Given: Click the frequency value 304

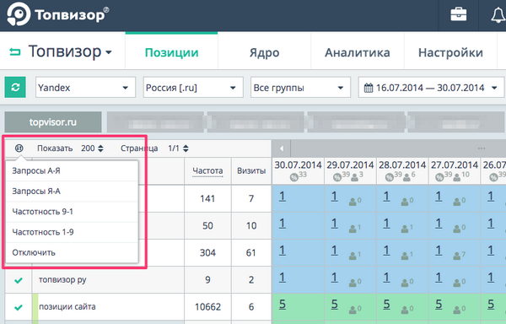Looking at the screenshot, I should (207, 252).
